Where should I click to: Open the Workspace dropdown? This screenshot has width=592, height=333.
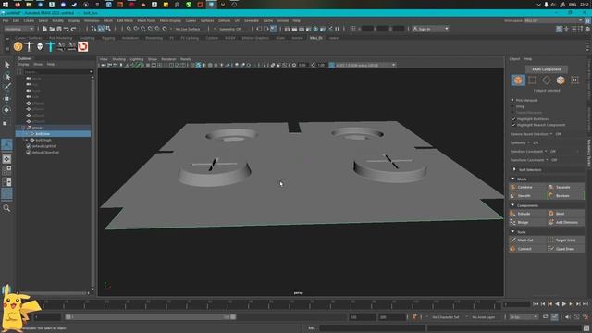[x=553, y=20]
